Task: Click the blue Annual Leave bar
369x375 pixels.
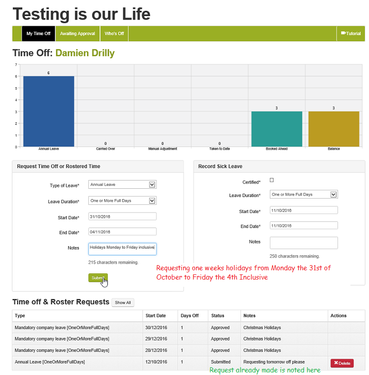Action: click(49, 111)
